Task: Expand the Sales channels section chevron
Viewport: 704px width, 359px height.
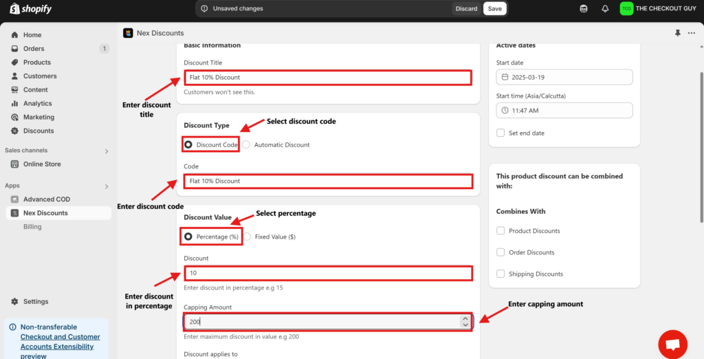Action: pos(106,151)
